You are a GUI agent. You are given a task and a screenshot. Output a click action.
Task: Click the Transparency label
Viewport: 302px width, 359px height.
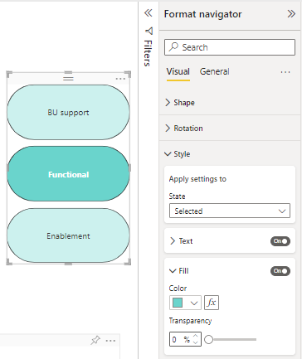190,321
